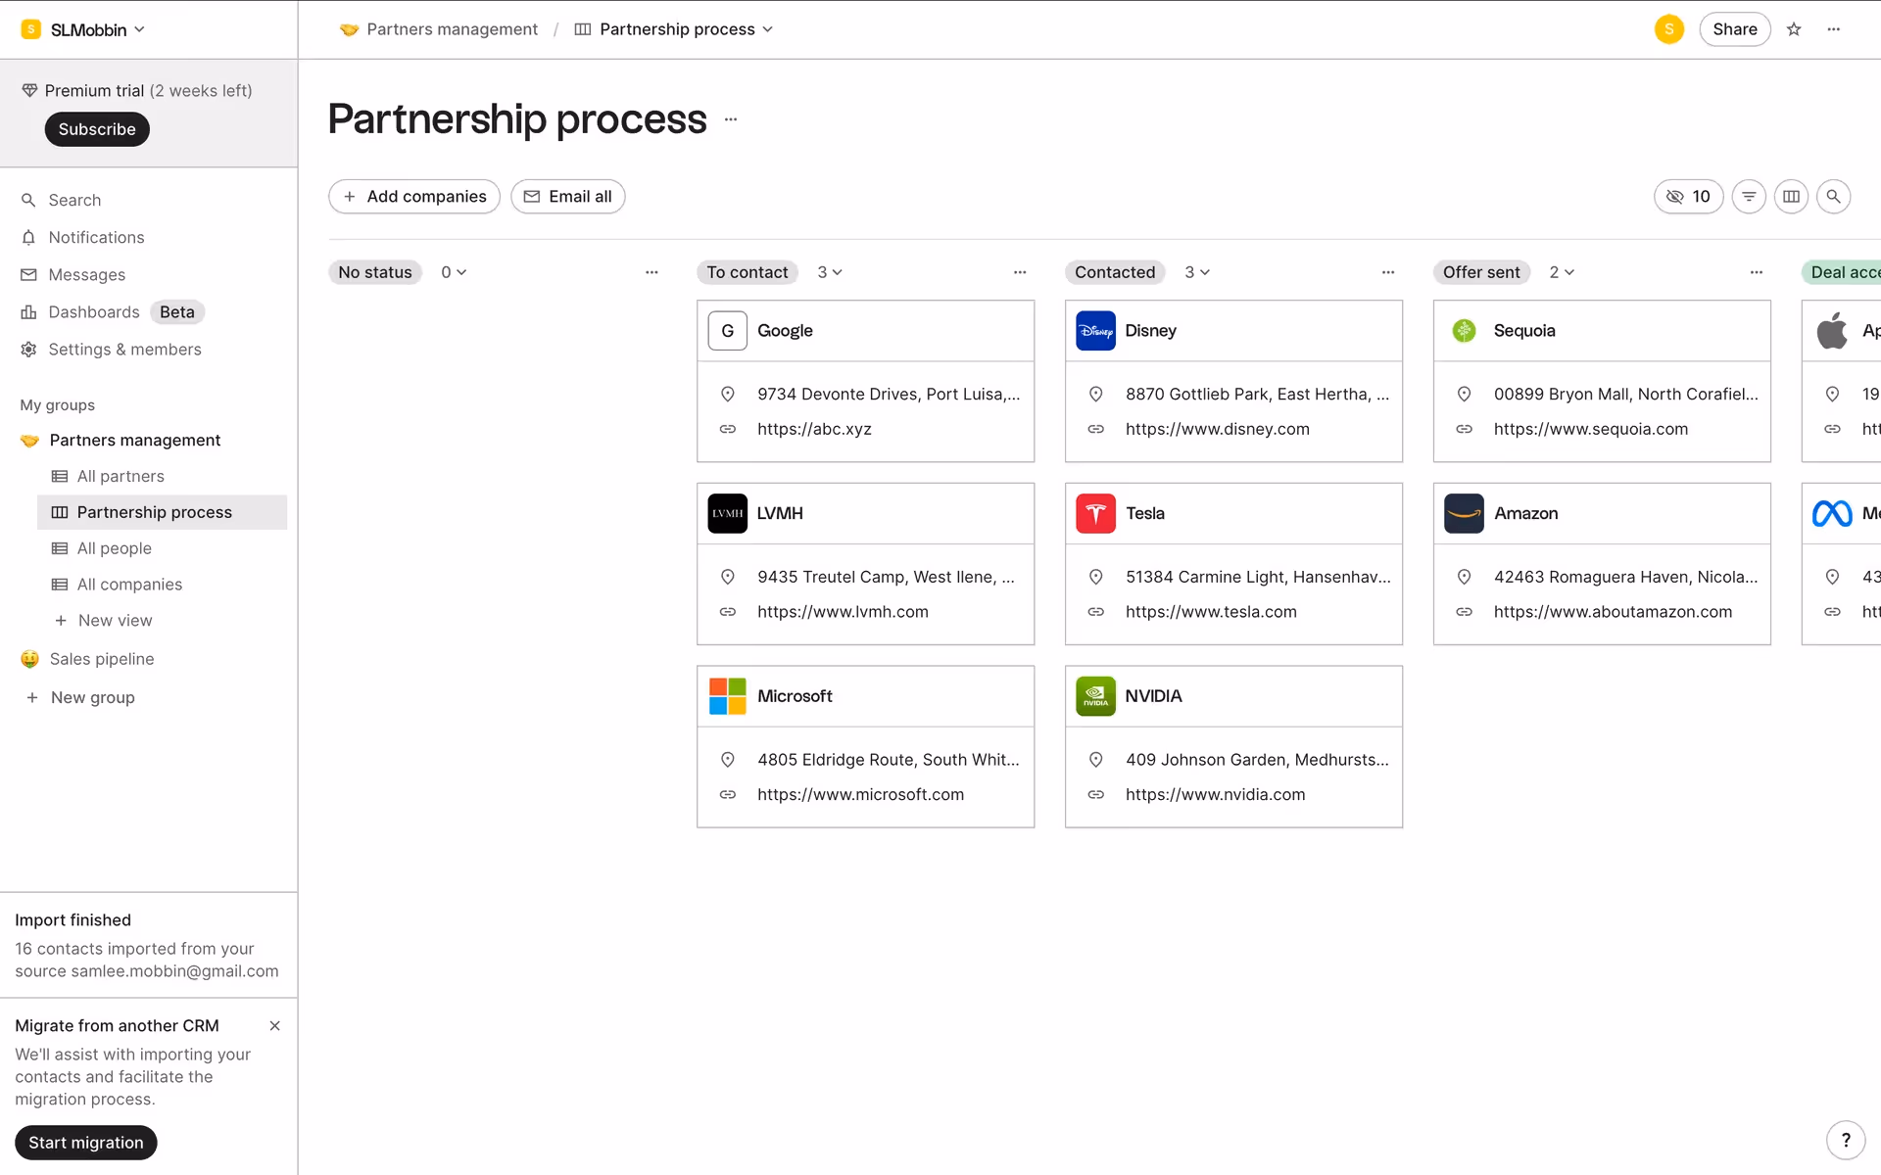1881x1175 pixels.
Task: Click the user avatar in header
Action: tap(1668, 29)
